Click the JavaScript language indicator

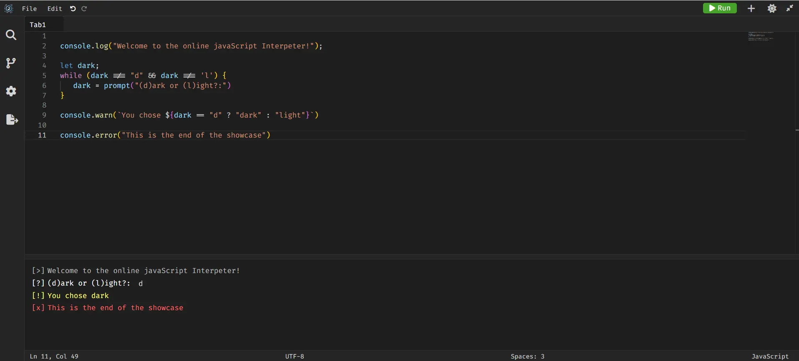pos(770,356)
